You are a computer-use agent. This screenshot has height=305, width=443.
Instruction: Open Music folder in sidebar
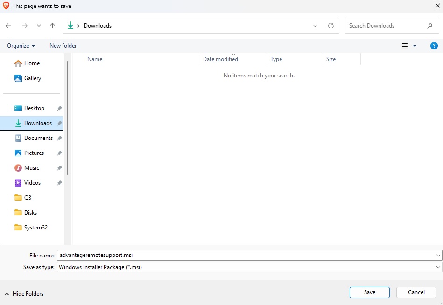32,168
